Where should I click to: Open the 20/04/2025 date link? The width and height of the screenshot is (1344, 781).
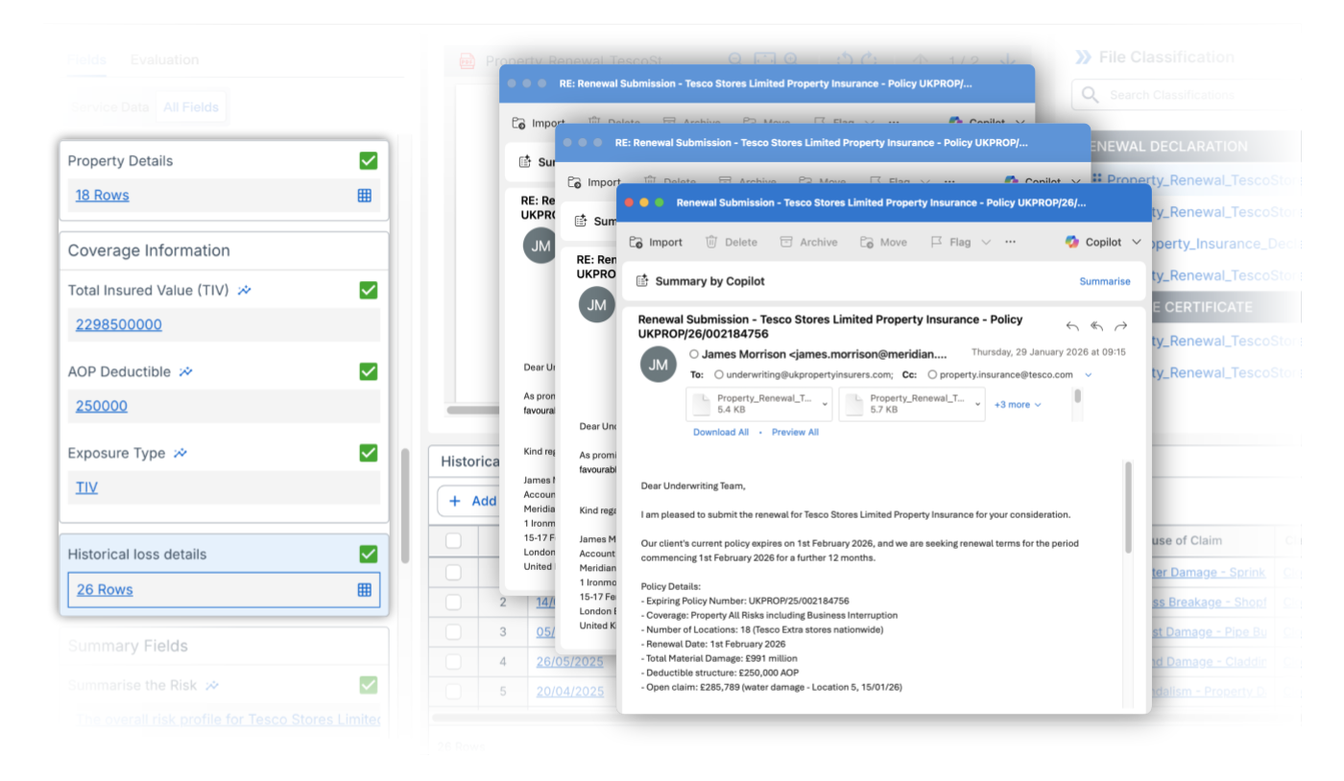(x=570, y=692)
